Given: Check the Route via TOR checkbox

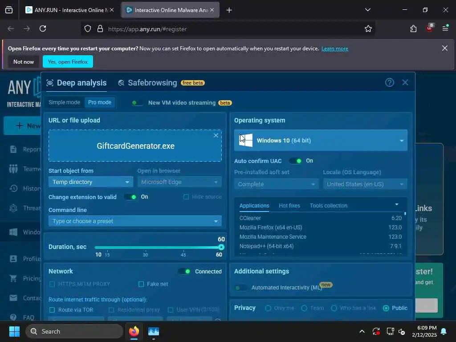Looking at the screenshot, I should tap(52, 310).
